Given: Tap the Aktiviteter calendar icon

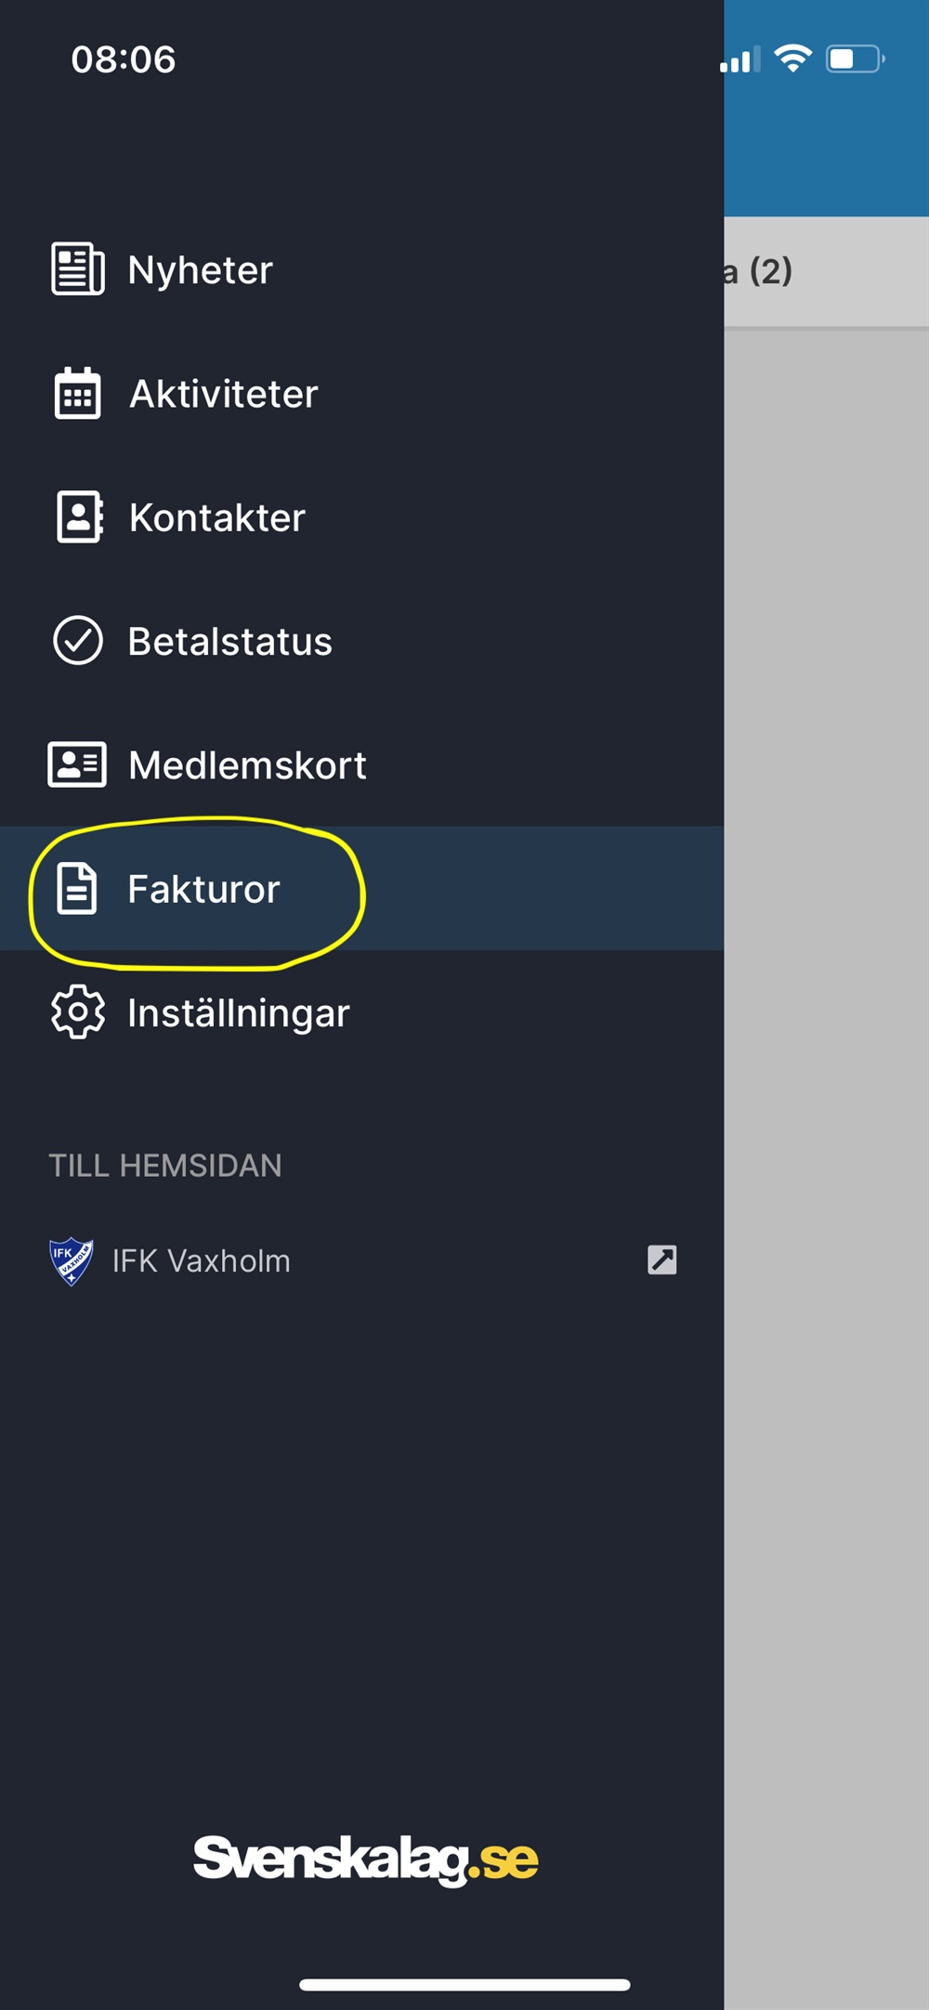Looking at the screenshot, I should click(x=77, y=393).
